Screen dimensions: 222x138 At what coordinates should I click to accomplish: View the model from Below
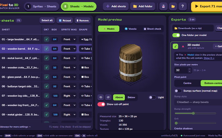(131, 97)
